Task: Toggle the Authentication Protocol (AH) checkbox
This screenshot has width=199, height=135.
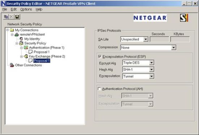Action: coord(99,89)
